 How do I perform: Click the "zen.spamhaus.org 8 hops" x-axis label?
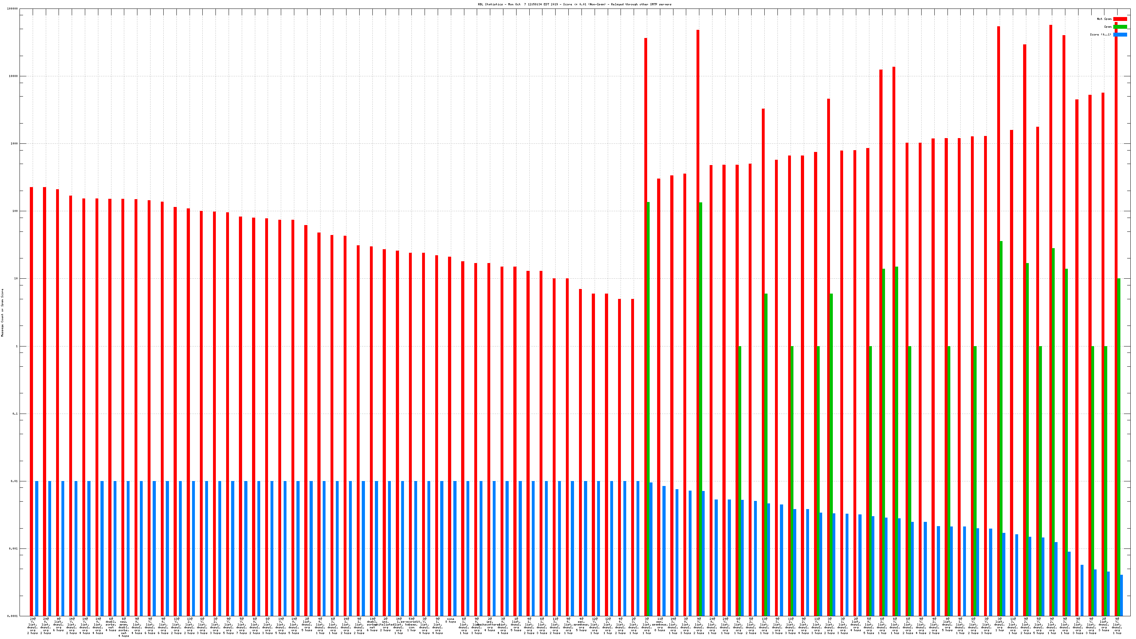(660, 624)
